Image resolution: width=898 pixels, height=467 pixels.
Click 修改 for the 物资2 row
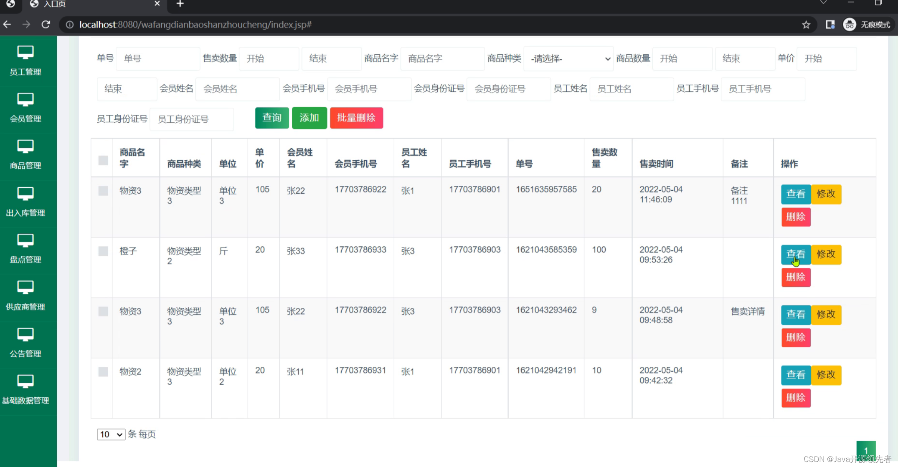point(826,375)
